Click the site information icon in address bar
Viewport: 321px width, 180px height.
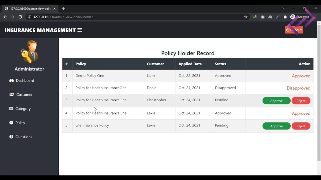pos(29,17)
